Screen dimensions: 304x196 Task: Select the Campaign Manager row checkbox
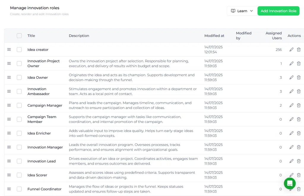click(19, 105)
